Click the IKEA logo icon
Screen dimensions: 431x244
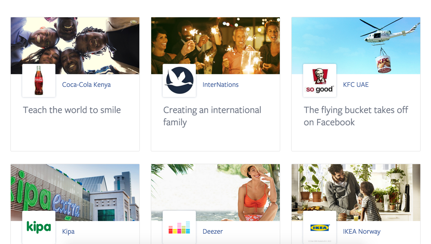click(x=320, y=228)
